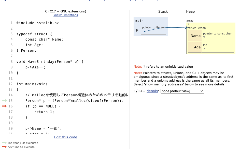This screenshot has height=149, width=240.
Task: Click the 'known limitations' link
Action: (65, 15)
